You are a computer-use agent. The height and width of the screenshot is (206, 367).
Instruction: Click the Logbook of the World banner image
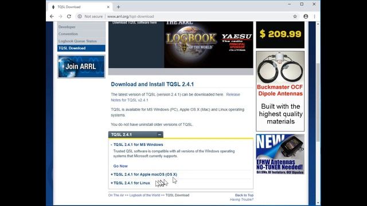tap(192, 42)
